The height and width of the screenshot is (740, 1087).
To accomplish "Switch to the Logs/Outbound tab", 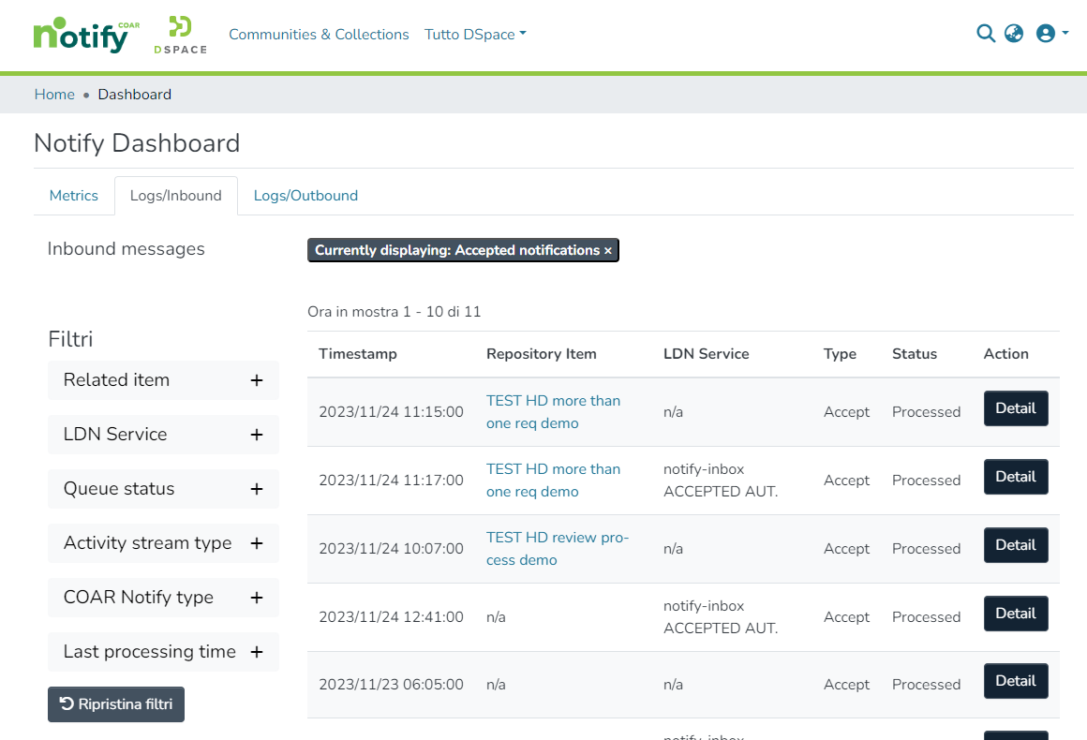I will pyautogui.click(x=305, y=196).
